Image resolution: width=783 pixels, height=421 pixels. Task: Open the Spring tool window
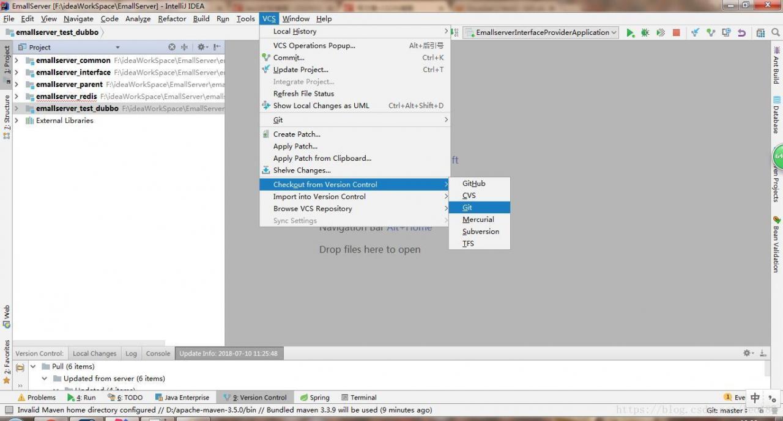tap(314, 397)
